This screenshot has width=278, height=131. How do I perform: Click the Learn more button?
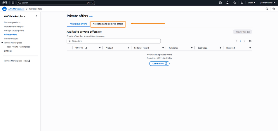click(159, 64)
